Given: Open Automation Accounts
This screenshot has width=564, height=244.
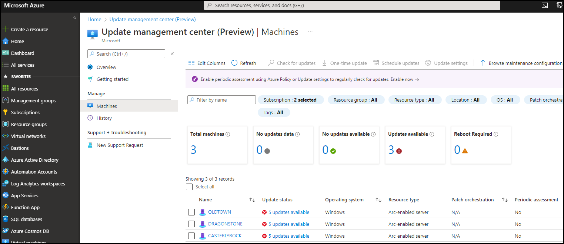Looking at the screenshot, I should [x=34, y=172].
